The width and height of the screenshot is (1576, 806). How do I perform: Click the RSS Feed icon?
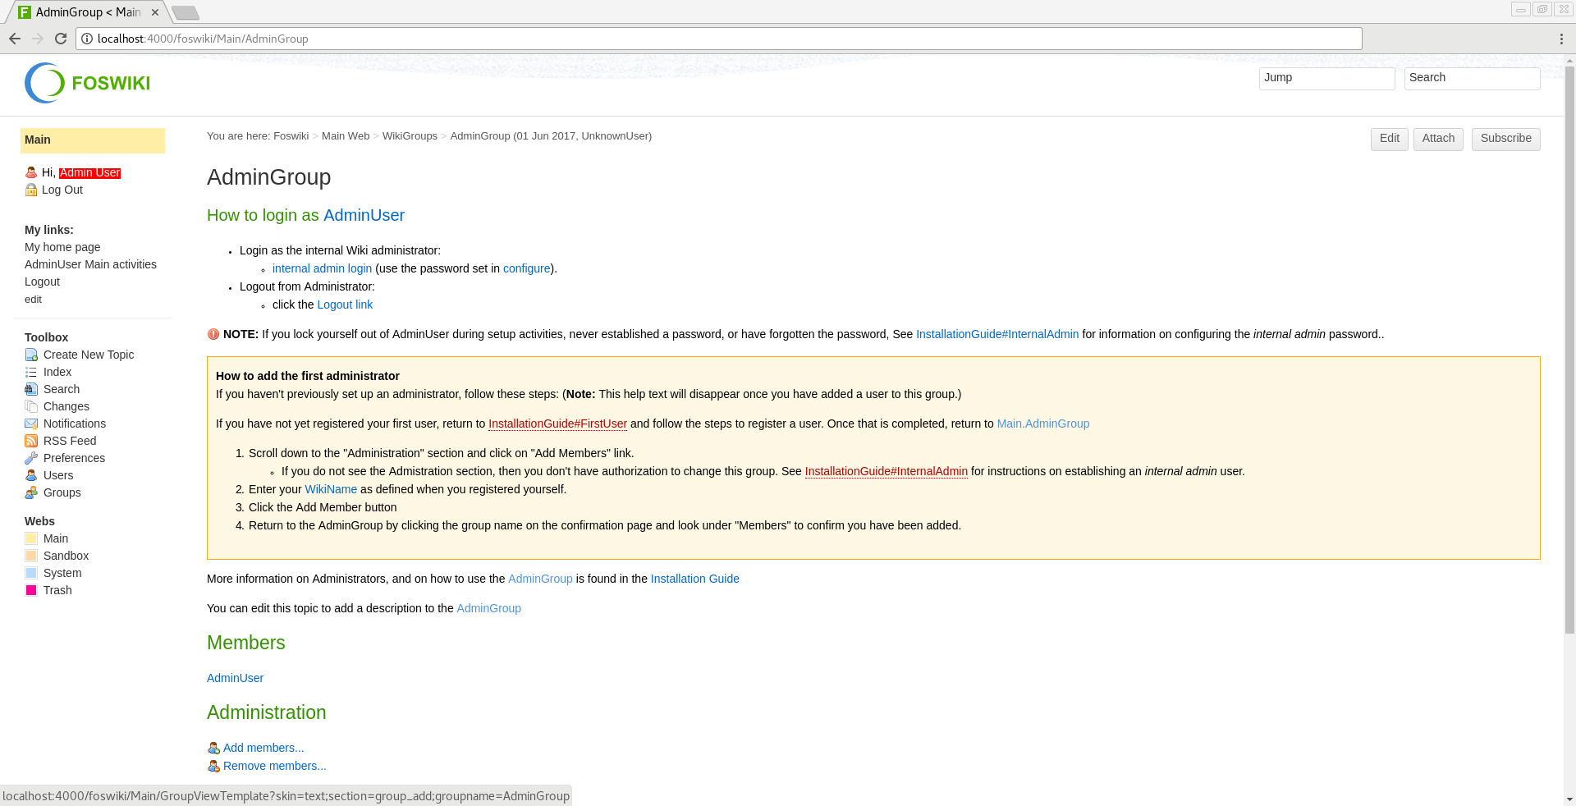click(x=31, y=441)
